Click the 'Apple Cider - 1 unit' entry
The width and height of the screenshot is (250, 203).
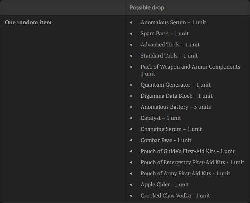point(165,185)
